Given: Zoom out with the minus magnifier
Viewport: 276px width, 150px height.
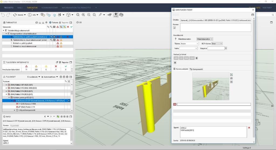Looking at the screenshot, I should (89, 15).
